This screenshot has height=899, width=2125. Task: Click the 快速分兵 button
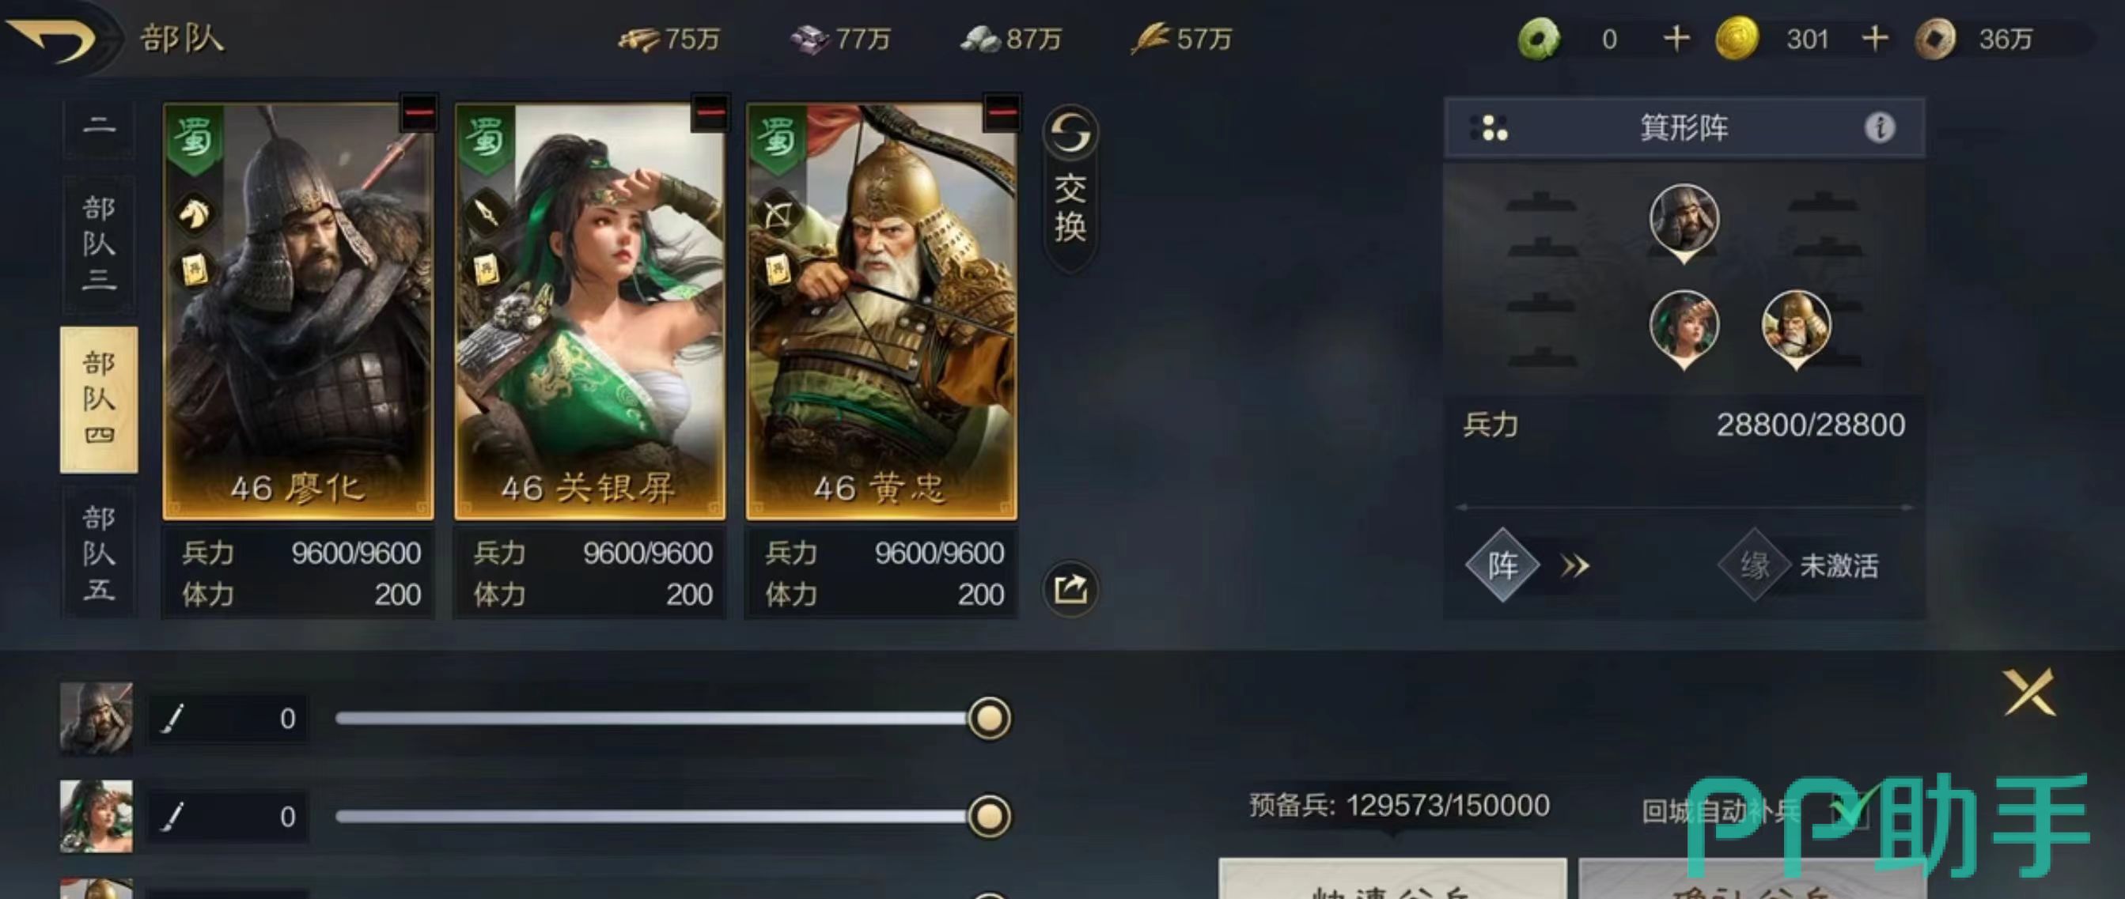pos(1392,880)
